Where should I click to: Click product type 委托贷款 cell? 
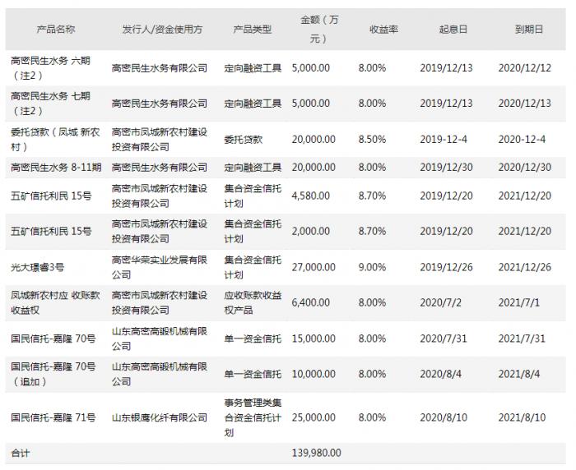point(244,140)
